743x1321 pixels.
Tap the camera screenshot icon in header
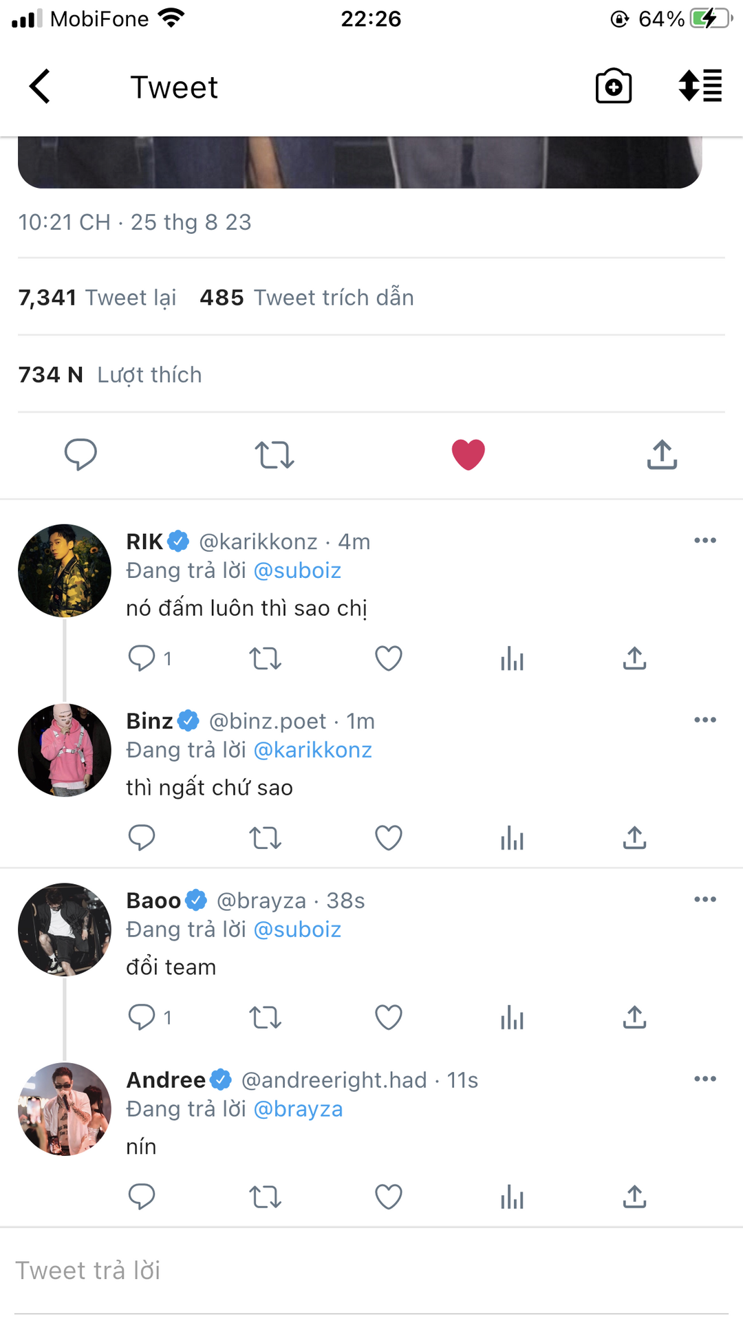(x=613, y=87)
